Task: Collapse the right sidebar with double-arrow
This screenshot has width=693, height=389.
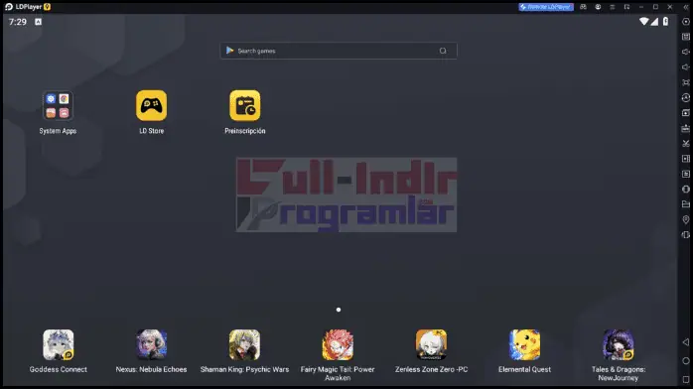Action: 686,7
